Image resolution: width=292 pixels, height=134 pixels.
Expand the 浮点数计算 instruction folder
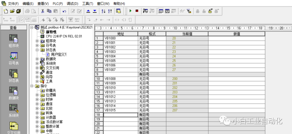point(37,122)
